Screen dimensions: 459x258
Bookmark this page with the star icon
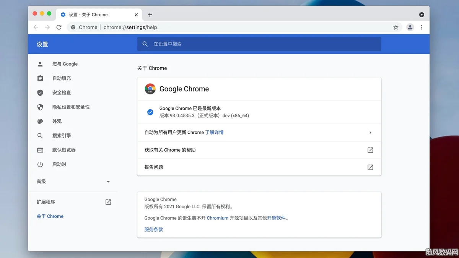[396, 27]
